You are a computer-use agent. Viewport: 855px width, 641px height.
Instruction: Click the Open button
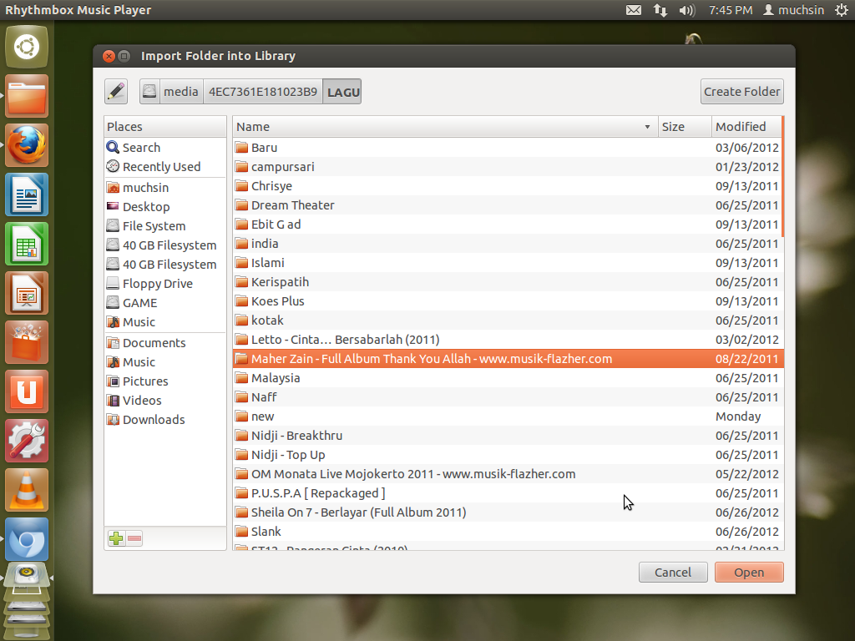(749, 573)
